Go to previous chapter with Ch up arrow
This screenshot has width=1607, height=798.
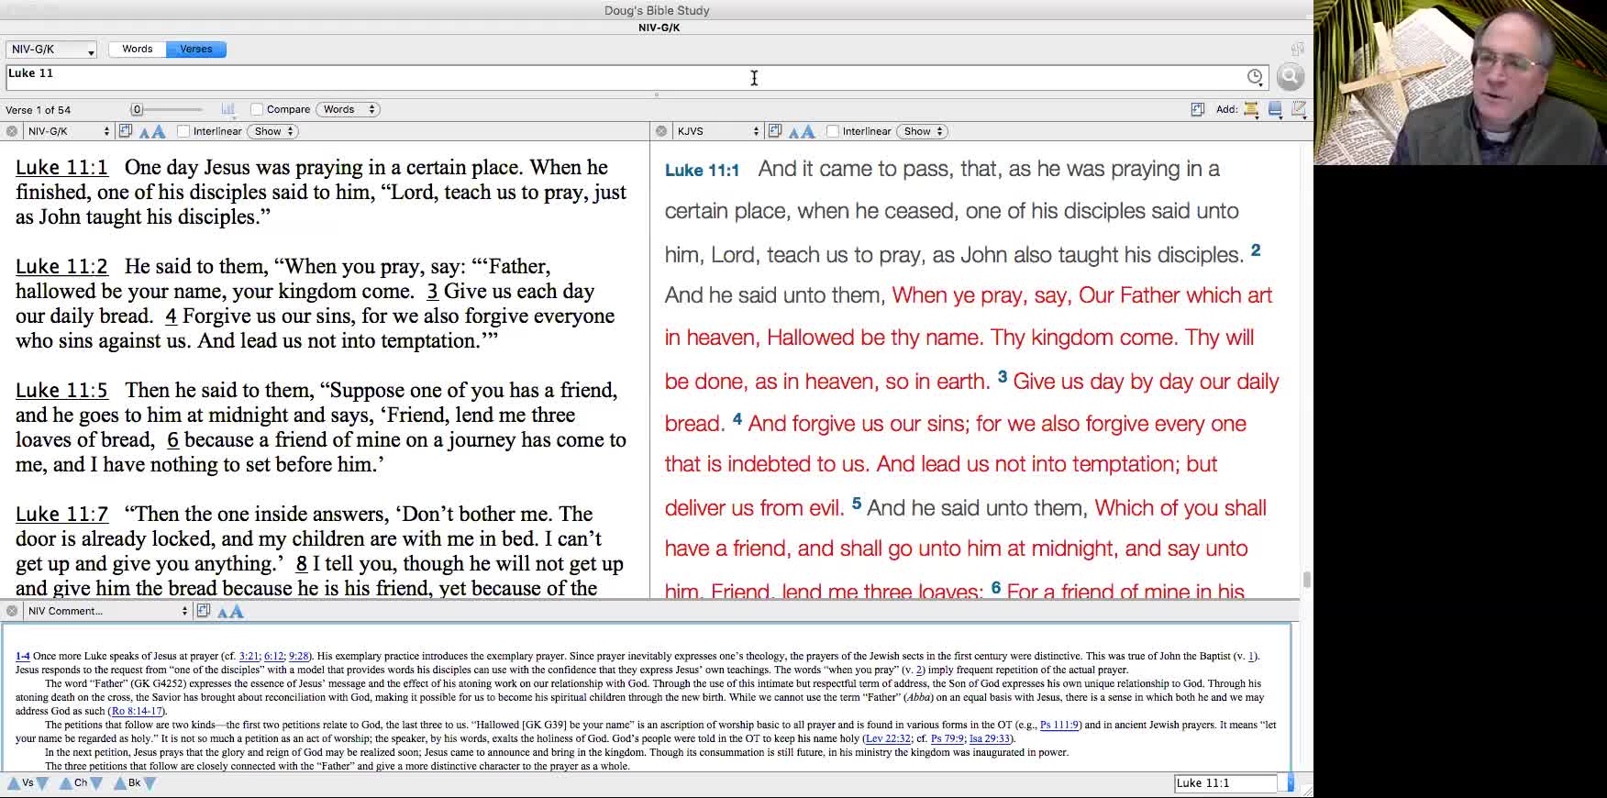tap(66, 783)
